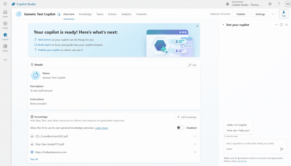Refresh the test conversation

(x=281, y=25)
